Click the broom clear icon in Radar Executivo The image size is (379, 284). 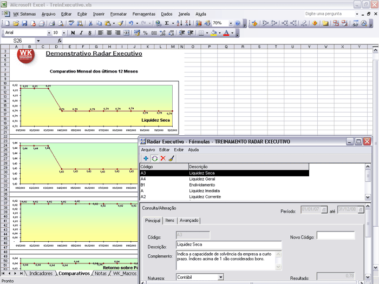coord(171,158)
